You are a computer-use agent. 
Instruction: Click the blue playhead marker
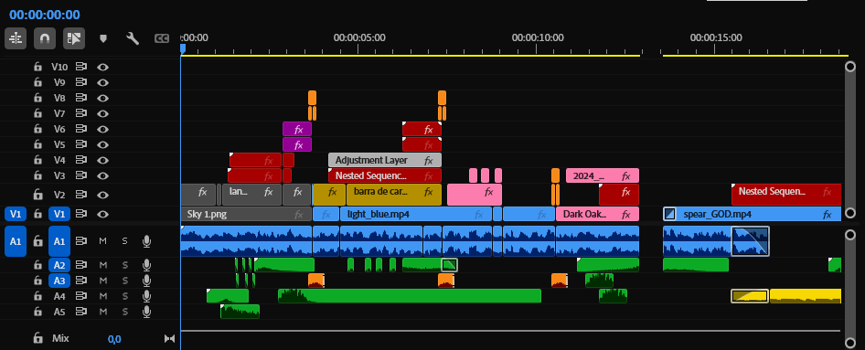pos(183,49)
